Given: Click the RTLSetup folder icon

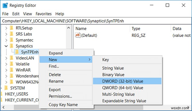Looking at the screenshot, I should (11, 28).
